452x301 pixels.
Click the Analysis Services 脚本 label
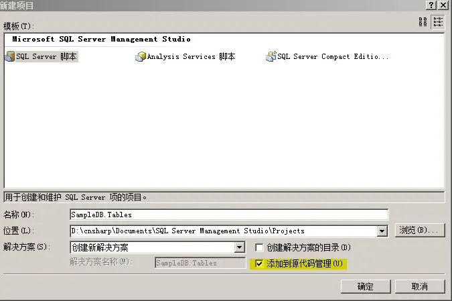pos(191,56)
